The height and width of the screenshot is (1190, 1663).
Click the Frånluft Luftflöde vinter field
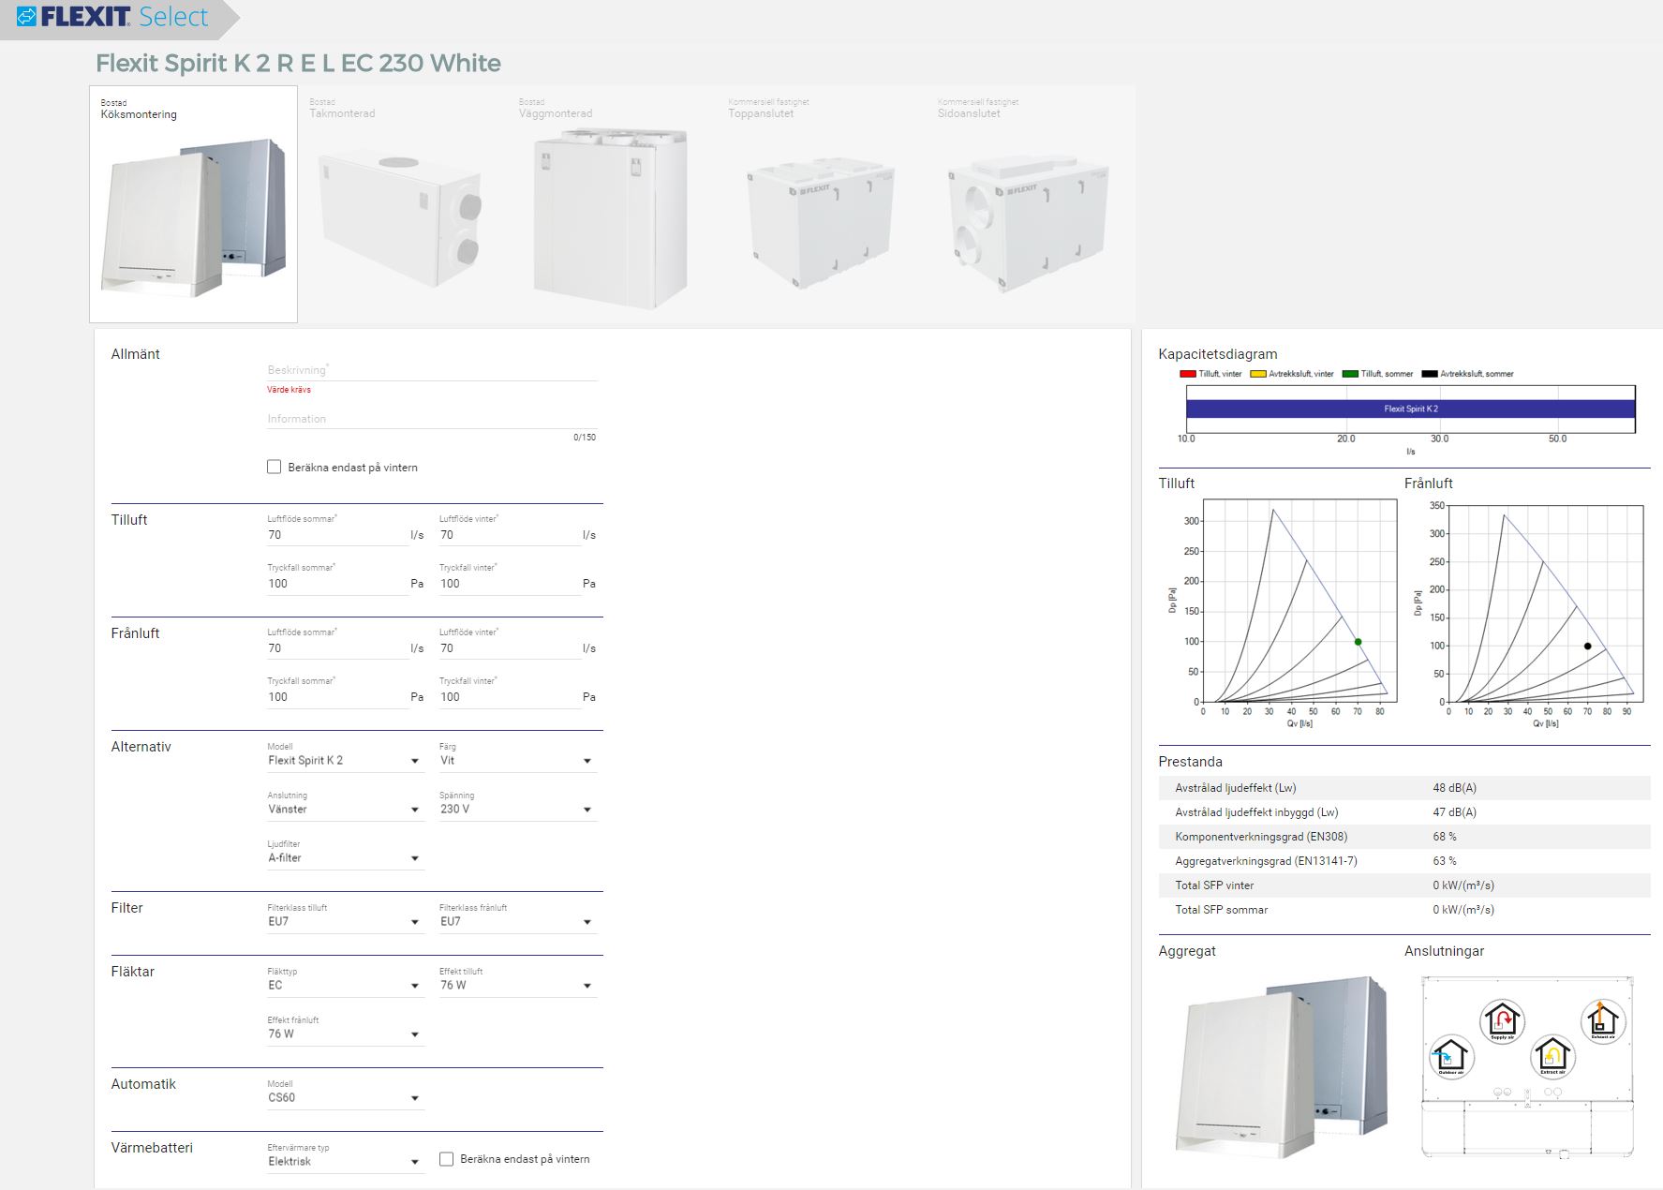[510, 648]
